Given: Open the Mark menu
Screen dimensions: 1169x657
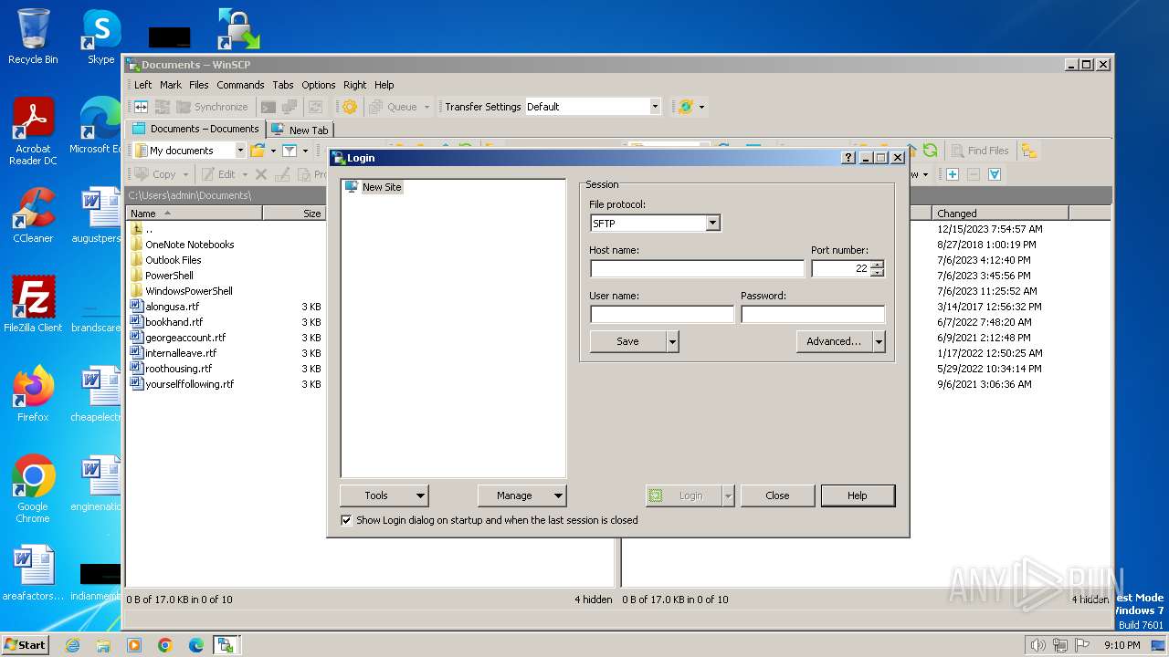Looking at the screenshot, I should pyautogui.click(x=171, y=85).
